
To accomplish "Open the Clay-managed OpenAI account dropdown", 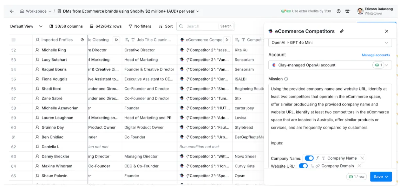I will pyautogui.click(x=330, y=65).
